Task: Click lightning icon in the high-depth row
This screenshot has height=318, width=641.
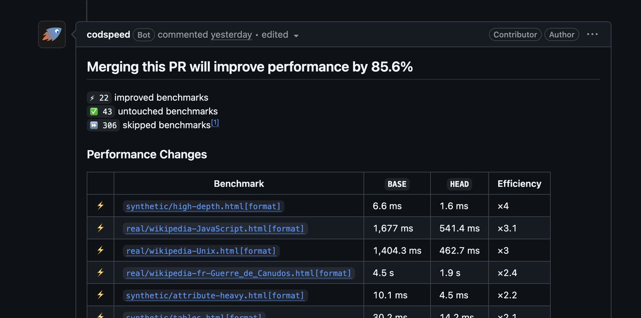Action: pos(101,206)
